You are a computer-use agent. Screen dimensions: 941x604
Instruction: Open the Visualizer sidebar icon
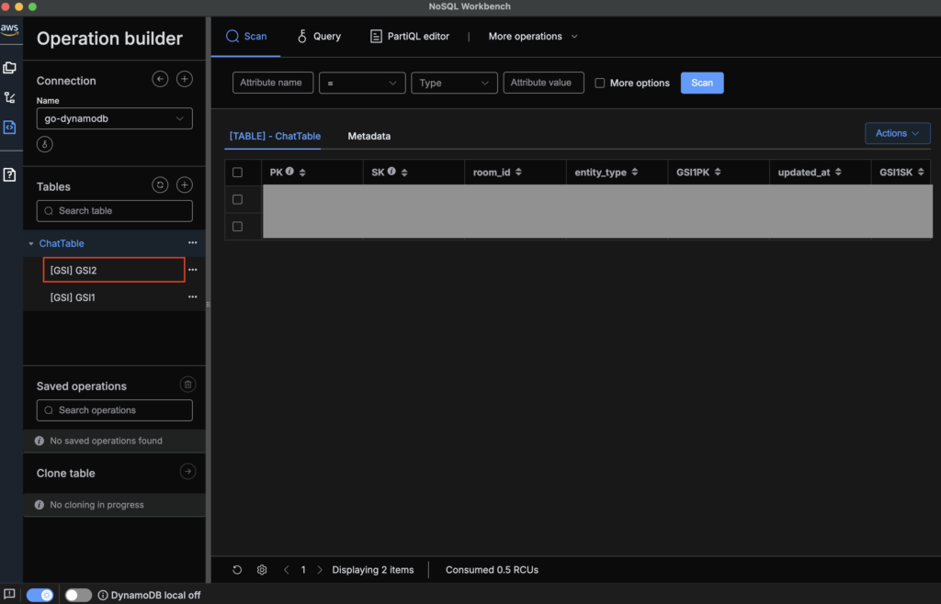[x=10, y=97]
